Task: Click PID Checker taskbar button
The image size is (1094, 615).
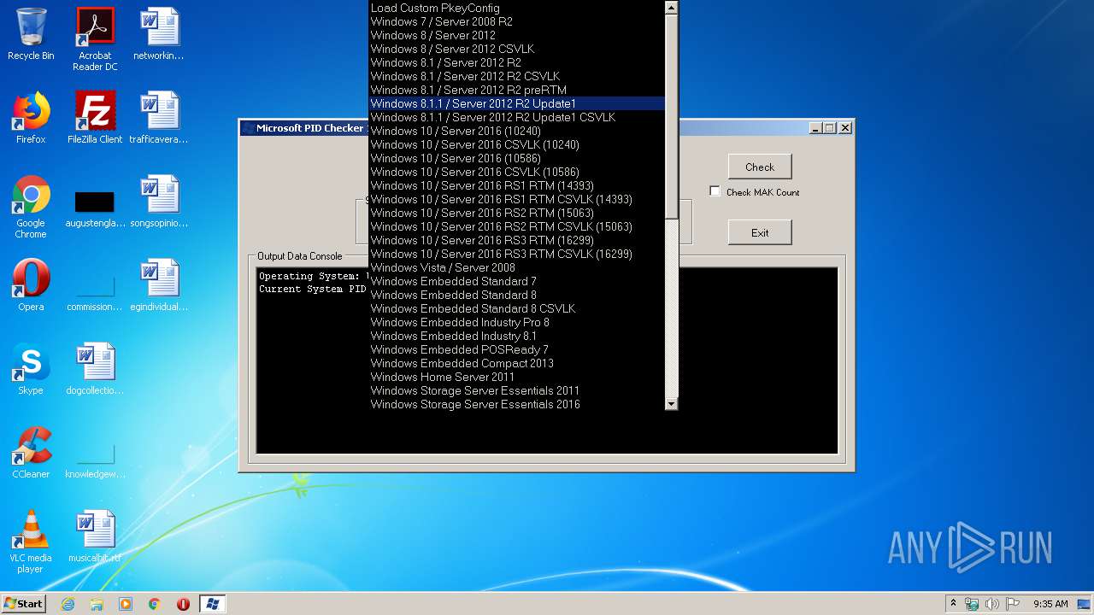Action: [213, 604]
